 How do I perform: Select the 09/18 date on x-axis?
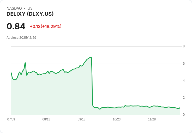click(x=81, y=119)
